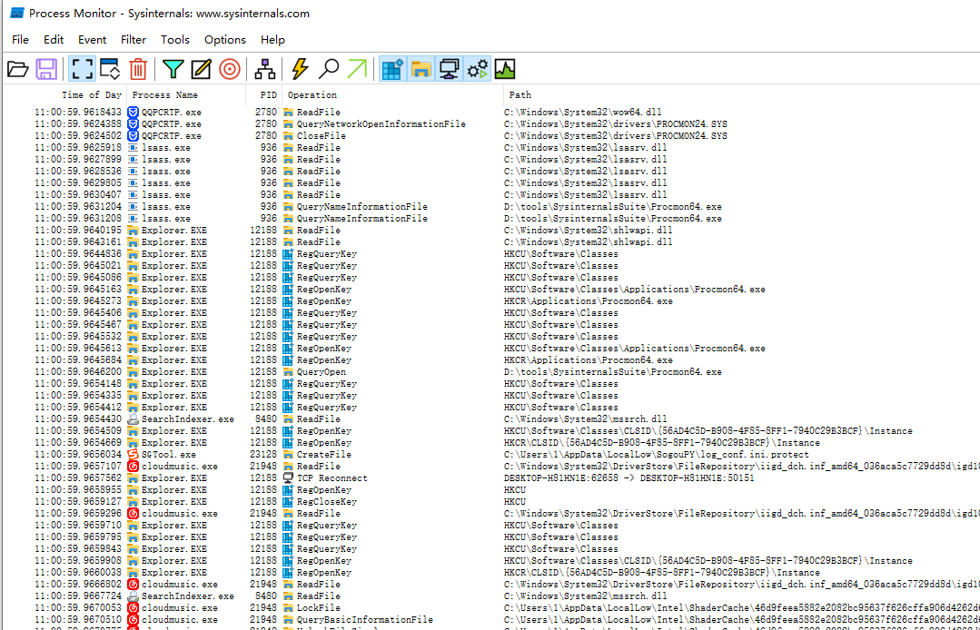The image size is (980, 630).
Task: Select cloudmusic.exe ReadFile row at 9657107
Action: click(x=491, y=467)
